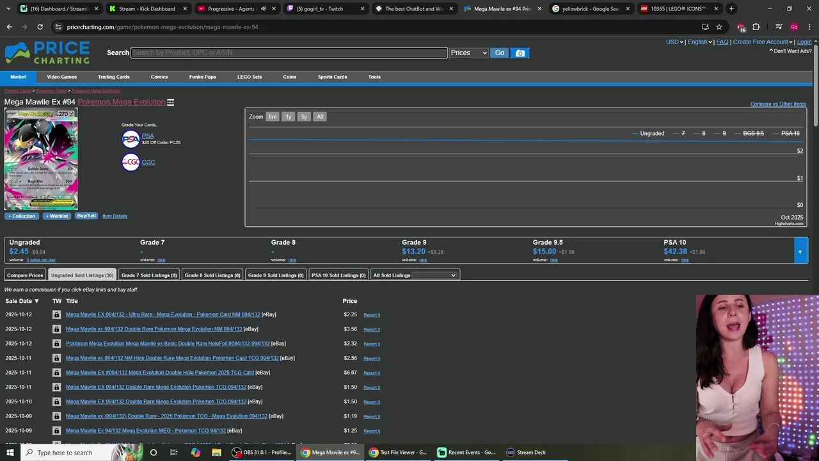819x461 pixels.
Task: Add the card with + Collection button
Action: (x=22, y=216)
